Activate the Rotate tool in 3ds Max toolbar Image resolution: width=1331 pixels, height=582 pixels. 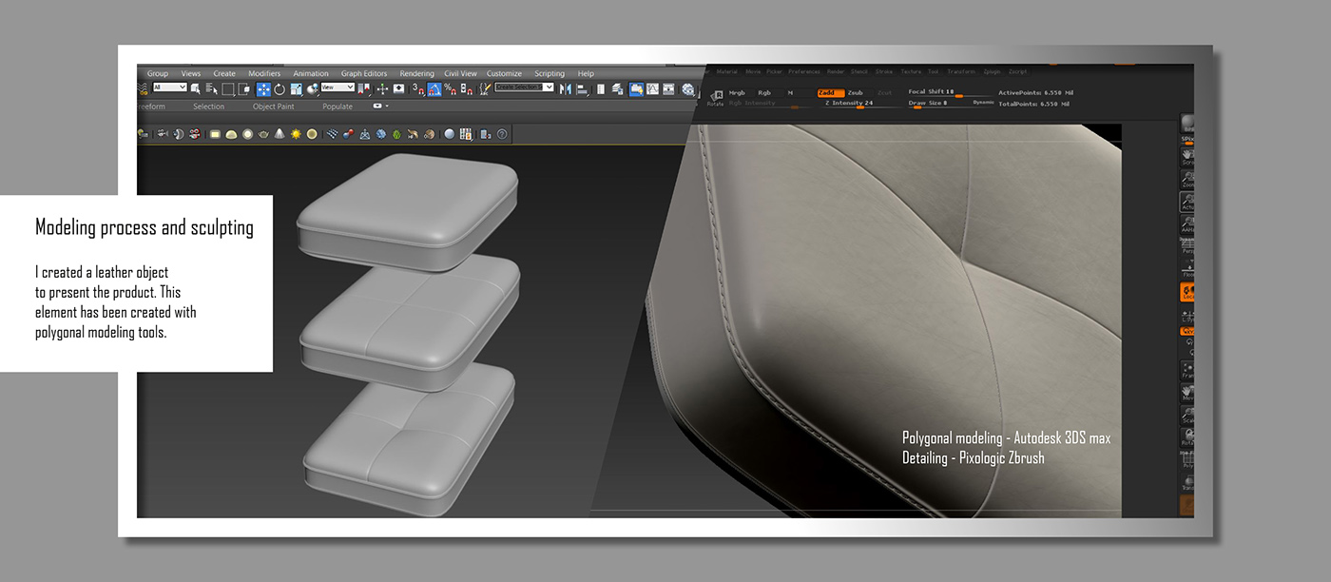click(x=280, y=89)
